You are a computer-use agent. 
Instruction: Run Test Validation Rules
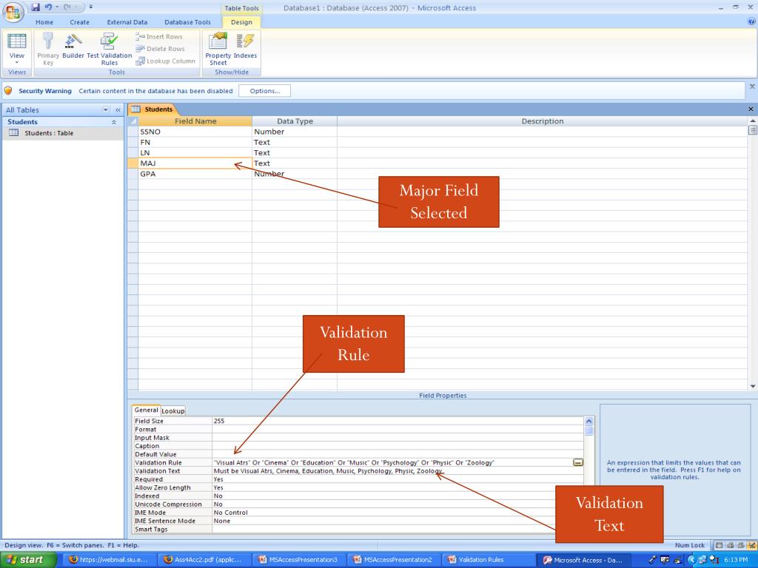(x=110, y=49)
